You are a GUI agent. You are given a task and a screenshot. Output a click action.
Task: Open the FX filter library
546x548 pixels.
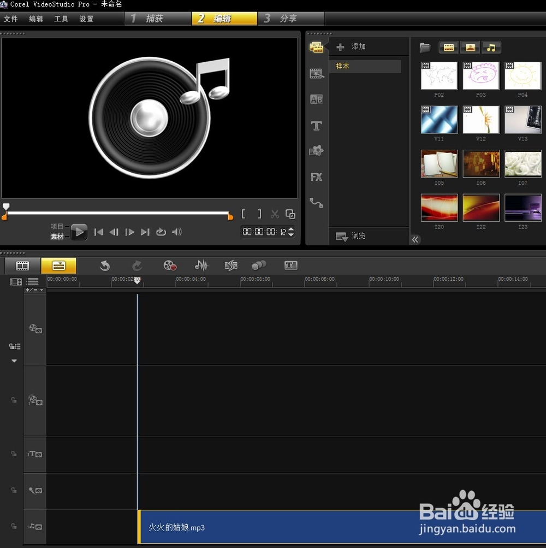click(x=317, y=177)
